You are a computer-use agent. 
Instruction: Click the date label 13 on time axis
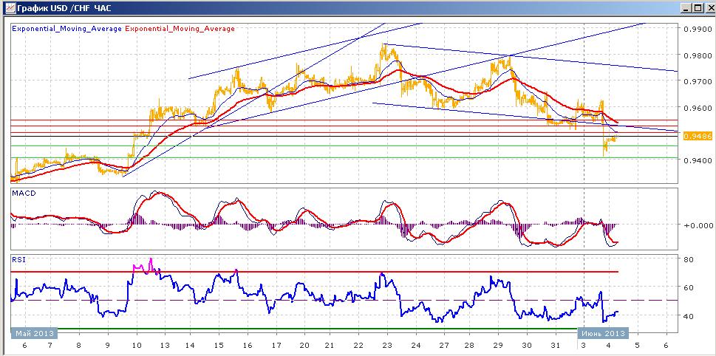[164, 346]
